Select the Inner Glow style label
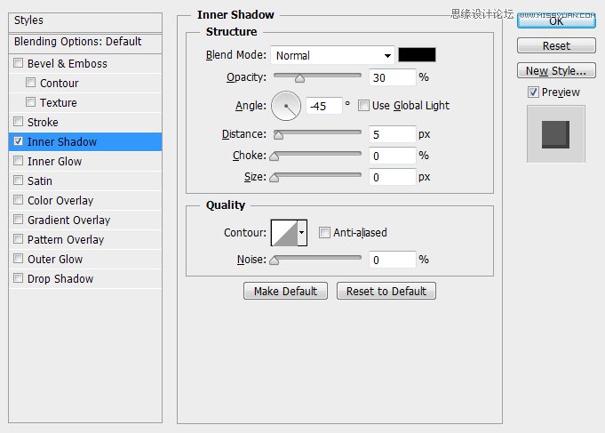Image resolution: width=605 pixels, height=433 pixels. [x=55, y=162]
